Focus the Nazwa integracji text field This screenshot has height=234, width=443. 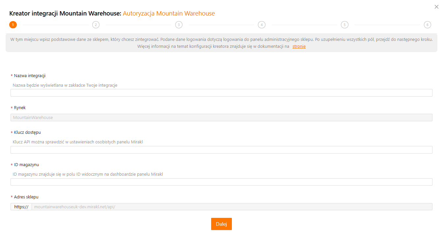tap(221, 93)
